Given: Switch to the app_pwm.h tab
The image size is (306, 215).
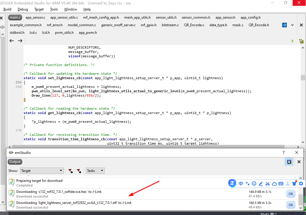Looking at the screenshot, I should click(88, 33).
